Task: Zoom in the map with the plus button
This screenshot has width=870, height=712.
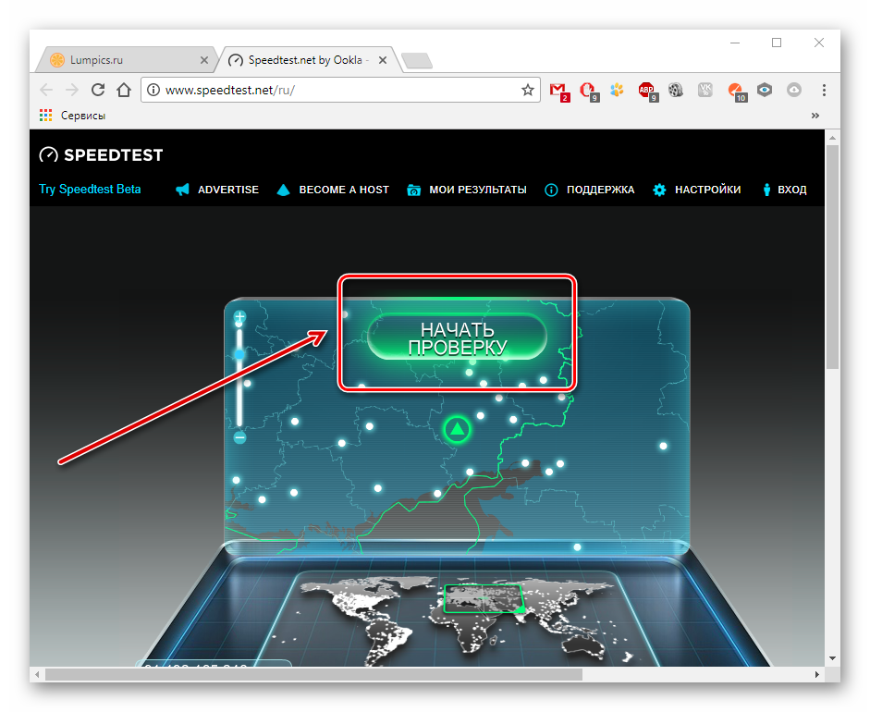Action: pos(239,317)
